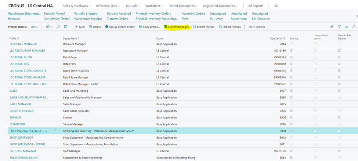Open the Warehouse Shipments link
The image size is (358, 161).
[23, 14]
